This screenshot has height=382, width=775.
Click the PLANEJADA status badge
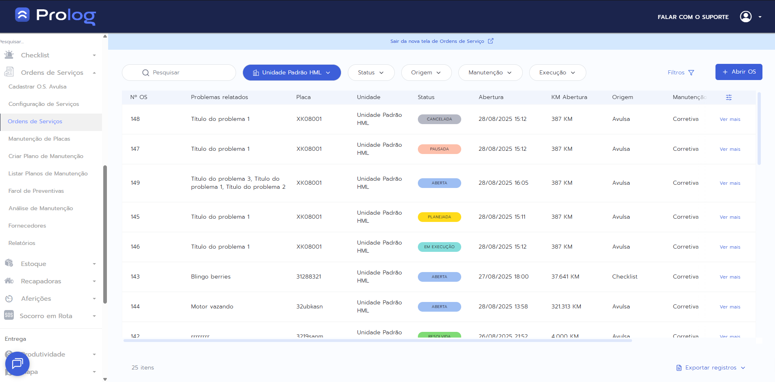pos(439,217)
